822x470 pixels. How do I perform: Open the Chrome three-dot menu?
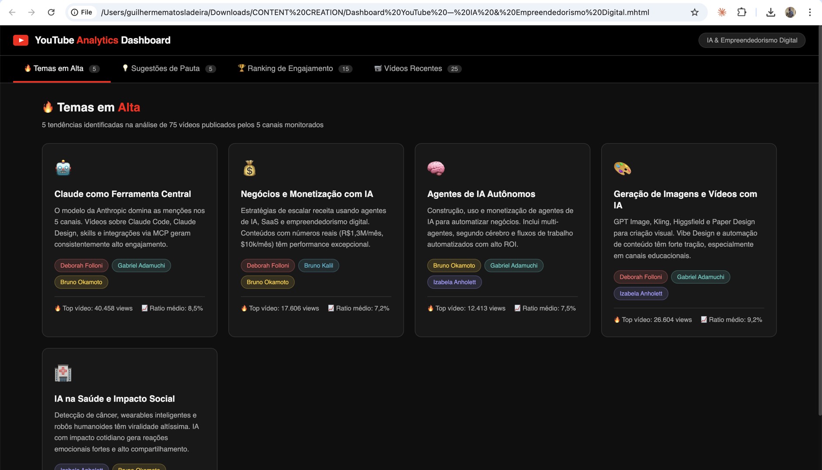pyautogui.click(x=810, y=12)
